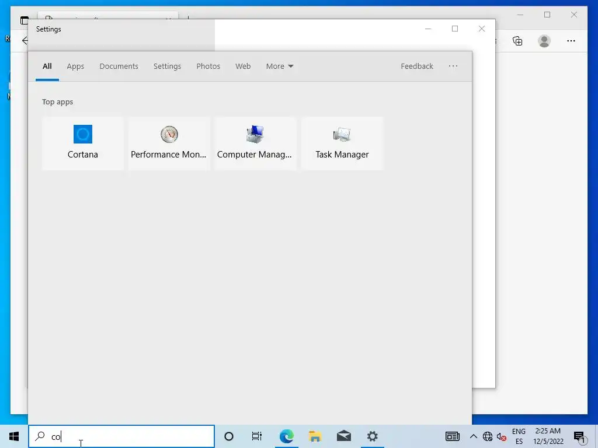Click the taskbar clock and date
The height and width of the screenshot is (448, 598).
pos(548,436)
